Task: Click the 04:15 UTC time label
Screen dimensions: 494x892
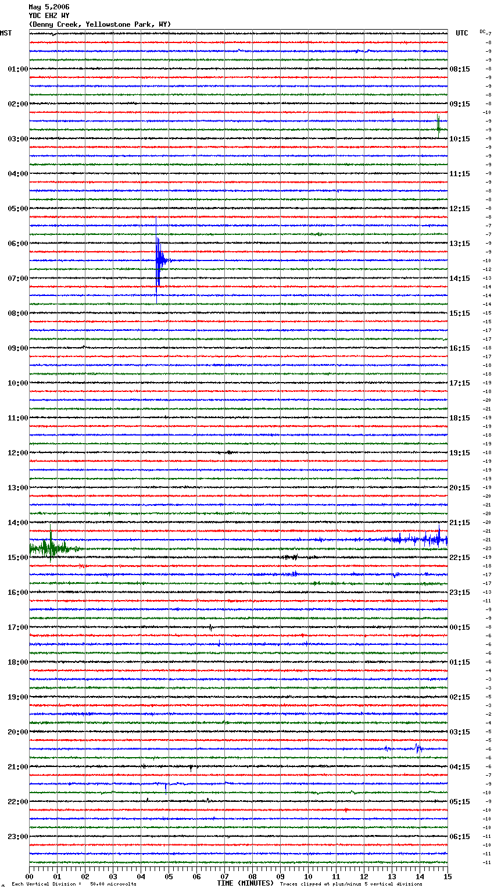Action: point(460,767)
